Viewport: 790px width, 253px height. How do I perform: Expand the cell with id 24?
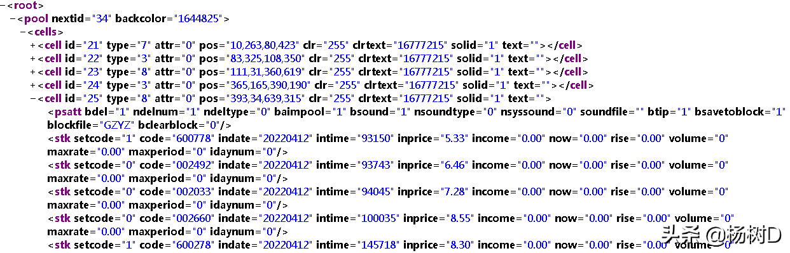(33, 86)
